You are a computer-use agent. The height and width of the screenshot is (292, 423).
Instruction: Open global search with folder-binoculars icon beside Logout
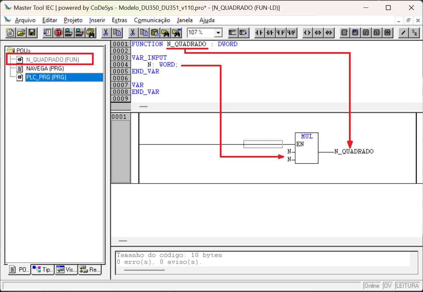[90, 33]
